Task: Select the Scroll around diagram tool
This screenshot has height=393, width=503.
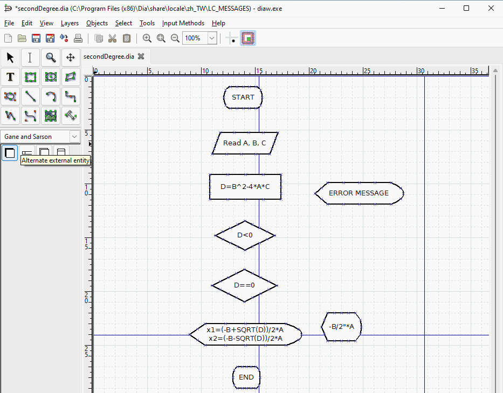Action: point(71,58)
